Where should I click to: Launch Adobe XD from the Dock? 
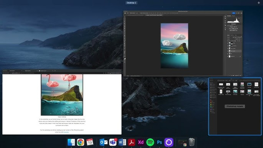pyautogui.click(x=141, y=142)
